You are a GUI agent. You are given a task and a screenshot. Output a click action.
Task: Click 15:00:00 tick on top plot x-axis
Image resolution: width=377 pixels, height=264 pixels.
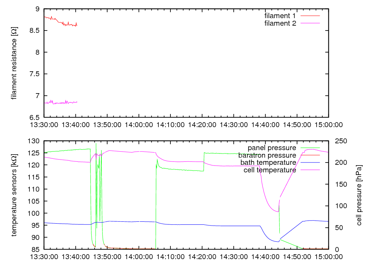(328, 124)
